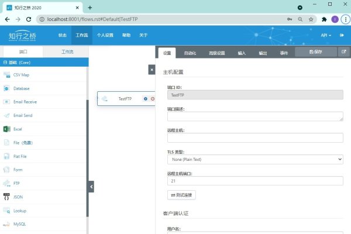This screenshot has height=234, width=351.
Task: Open a new browser tab
Action: click(x=90, y=8)
